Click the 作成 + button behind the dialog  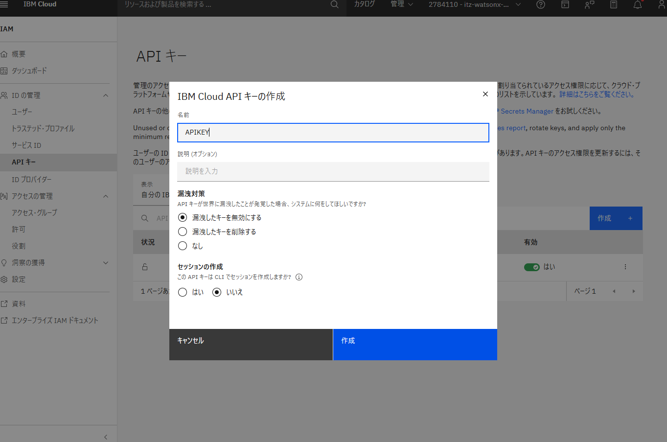pyautogui.click(x=616, y=218)
